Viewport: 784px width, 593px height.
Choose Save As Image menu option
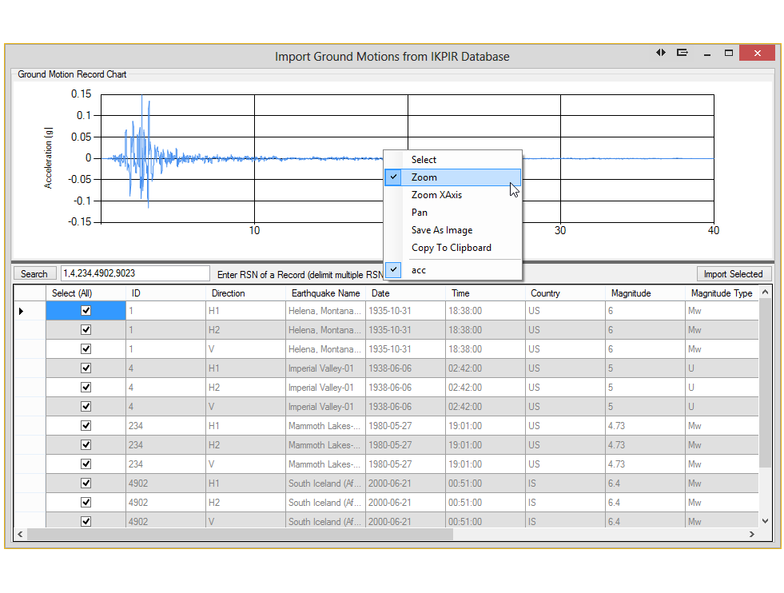coord(442,230)
